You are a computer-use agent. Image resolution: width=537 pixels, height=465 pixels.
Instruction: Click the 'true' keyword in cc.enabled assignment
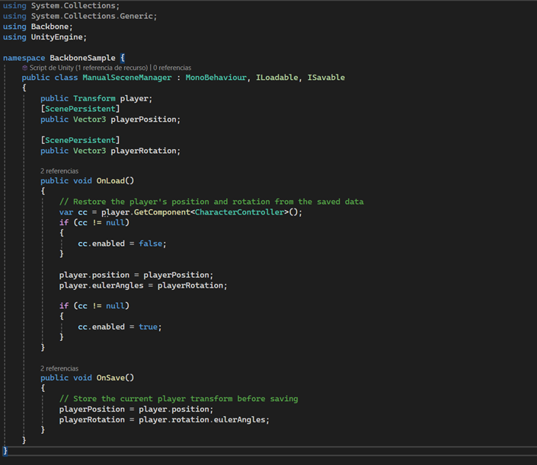[x=148, y=326]
